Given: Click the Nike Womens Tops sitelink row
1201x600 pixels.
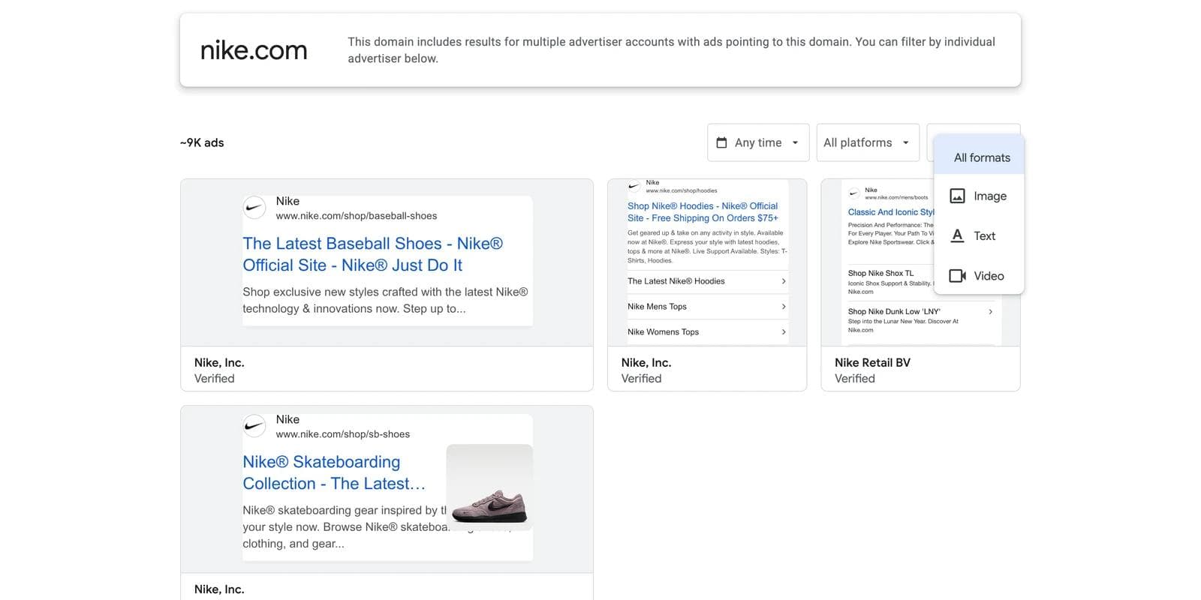Looking at the screenshot, I should tap(707, 332).
